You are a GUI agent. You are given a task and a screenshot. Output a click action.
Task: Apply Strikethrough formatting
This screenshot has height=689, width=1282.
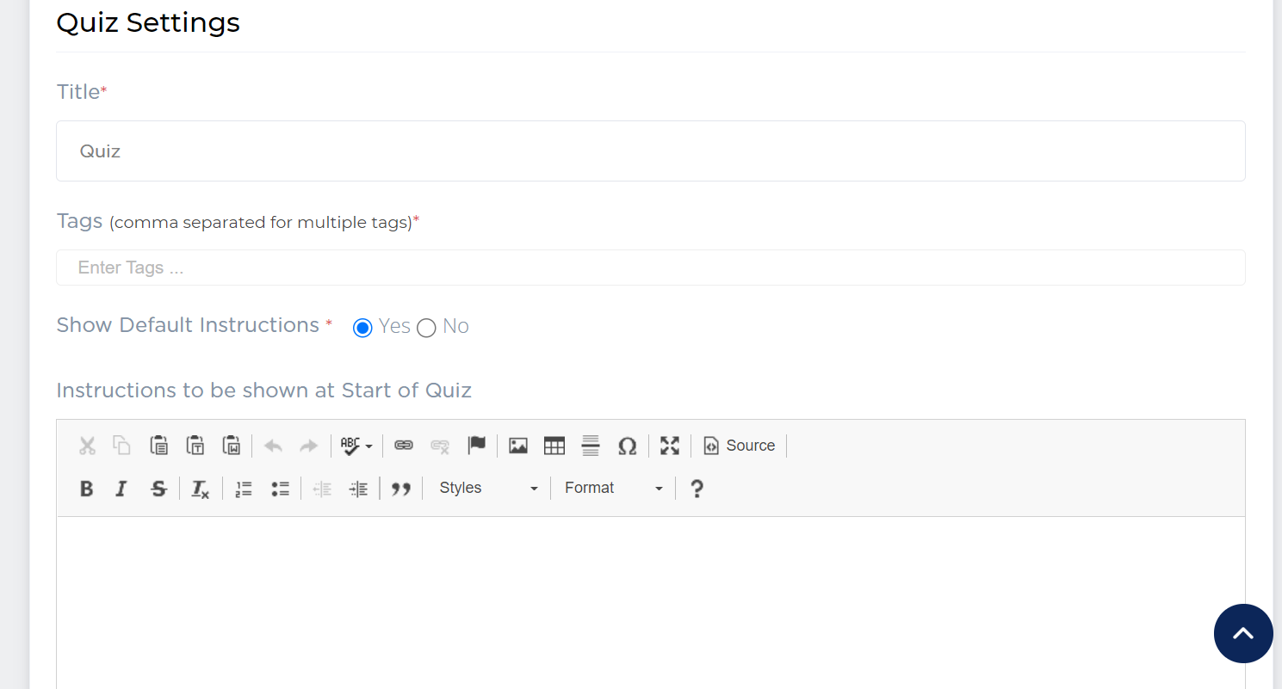point(158,489)
